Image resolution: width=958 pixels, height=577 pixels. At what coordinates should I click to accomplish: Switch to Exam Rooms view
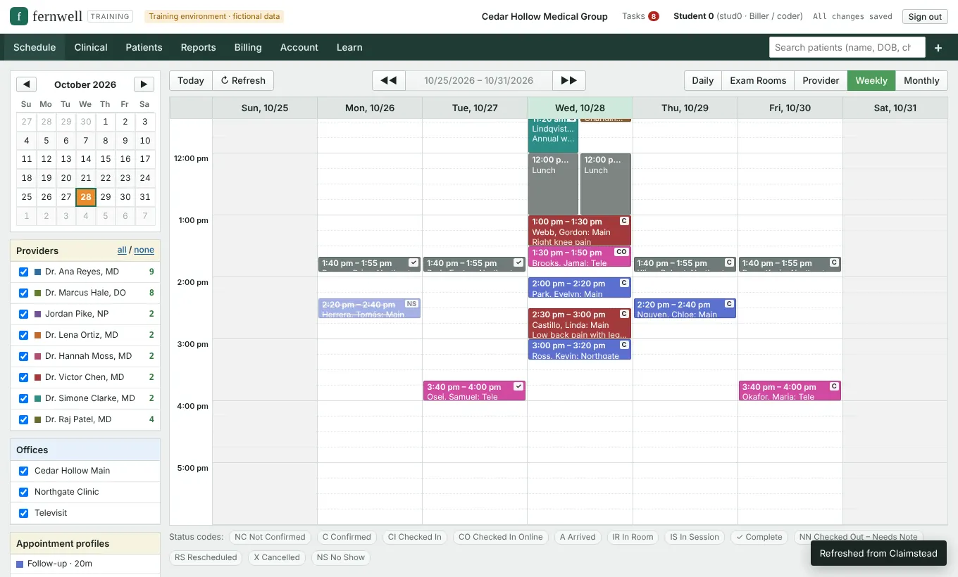tap(758, 80)
